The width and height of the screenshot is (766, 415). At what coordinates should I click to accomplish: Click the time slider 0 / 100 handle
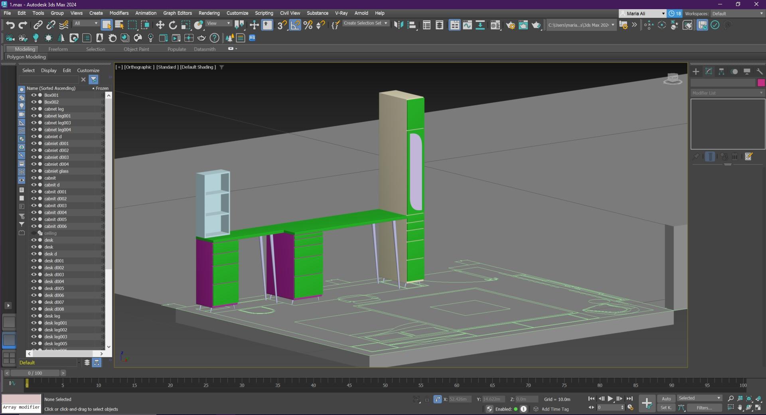point(35,373)
